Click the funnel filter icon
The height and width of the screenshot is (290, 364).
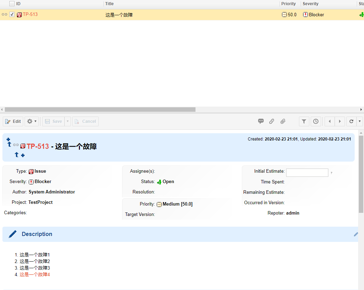pos(304,121)
